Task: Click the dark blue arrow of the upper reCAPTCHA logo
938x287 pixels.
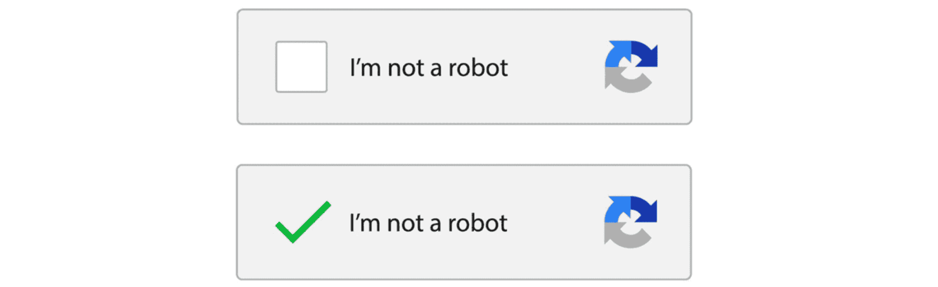Action: [x=645, y=56]
